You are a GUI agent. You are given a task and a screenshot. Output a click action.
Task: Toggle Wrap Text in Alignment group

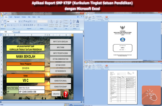pos(35,21)
